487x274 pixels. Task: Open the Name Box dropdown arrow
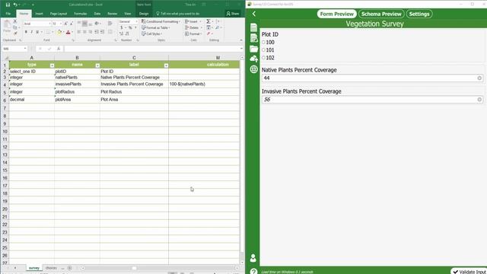tap(25, 49)
